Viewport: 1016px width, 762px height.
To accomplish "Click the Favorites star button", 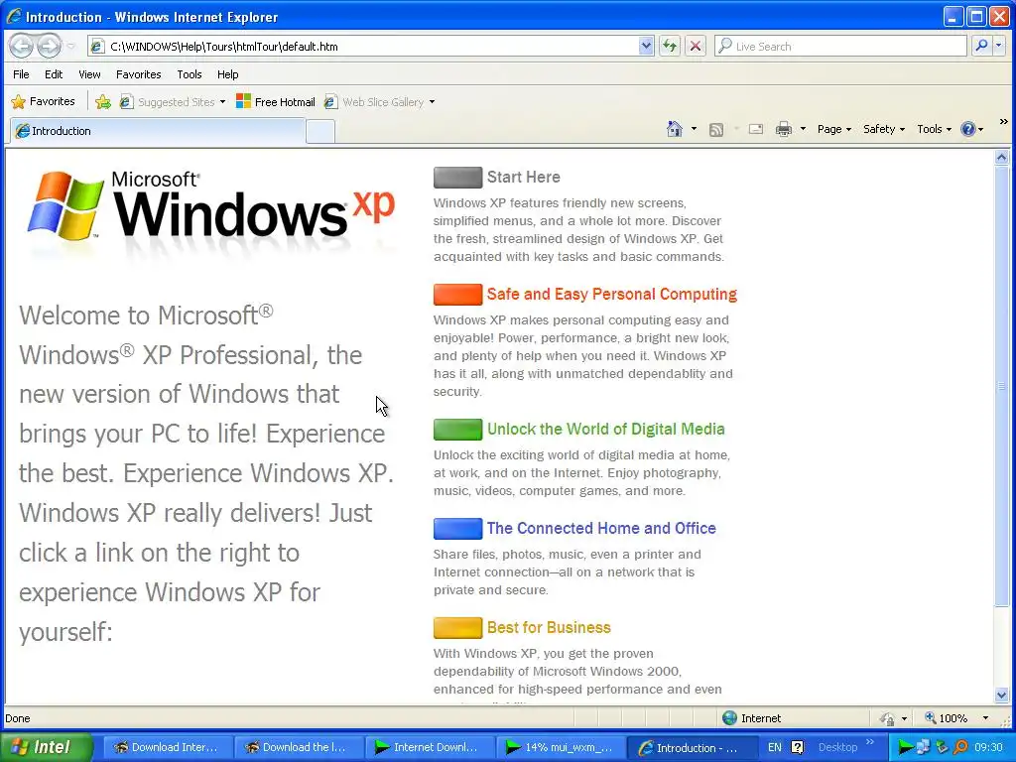I will coord(43,102).
